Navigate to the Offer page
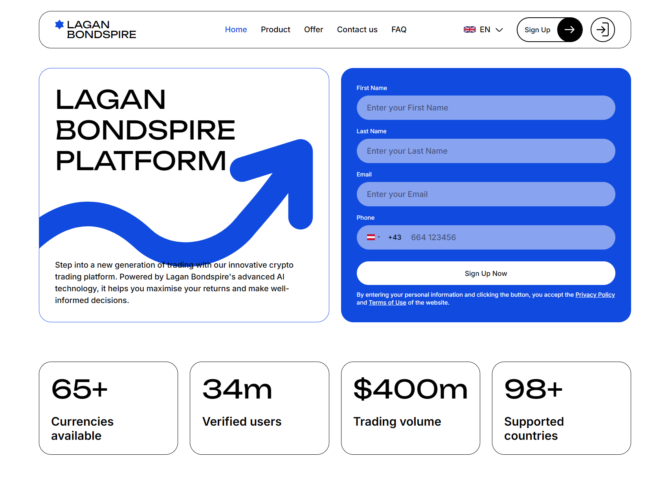The image size is (670, 496). pyautogui.click(x=314, y=29)
